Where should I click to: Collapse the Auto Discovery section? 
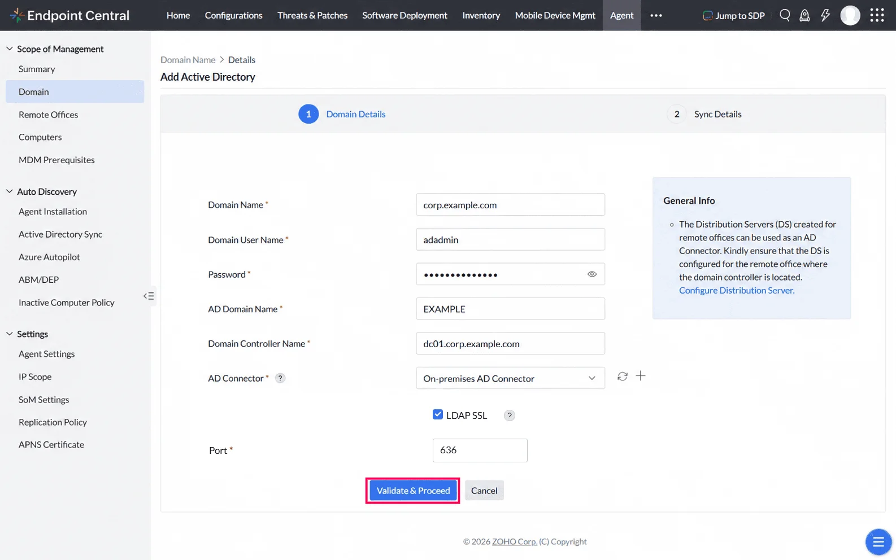point(10,191)
